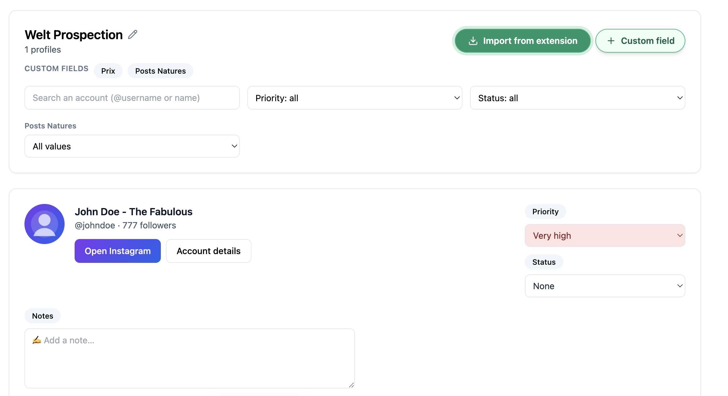Screen dimensions: 728x396
Task: Click the Priority: all dropdown chevron
Action: [457, 98]
